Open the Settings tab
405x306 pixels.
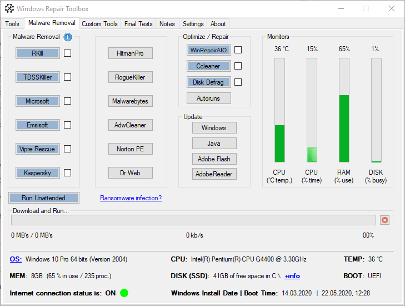tap(193, 24)
